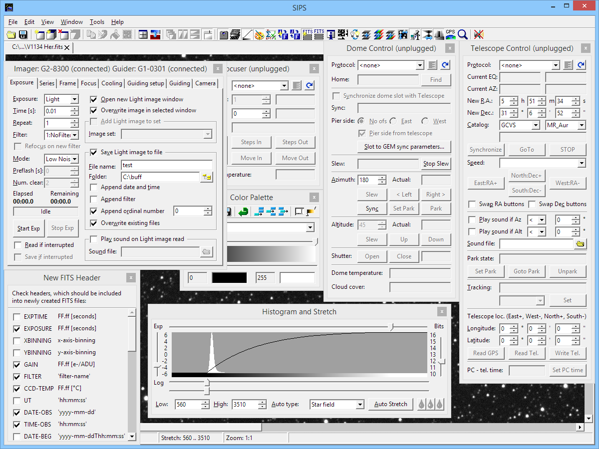This screenshot has height=449, width=599.
Task: Click the magnifying glass toolbar icon
Action: click(463, 34)
